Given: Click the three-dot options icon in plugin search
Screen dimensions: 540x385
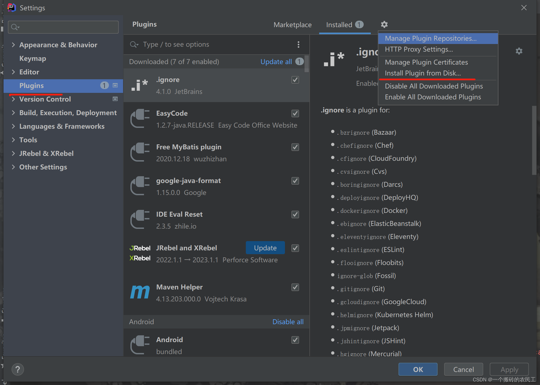Looking at the screenshot, I should 298,45.
